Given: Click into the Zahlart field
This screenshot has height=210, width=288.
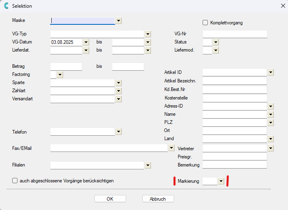Looking at the screenshot, I should coord(83,91).
